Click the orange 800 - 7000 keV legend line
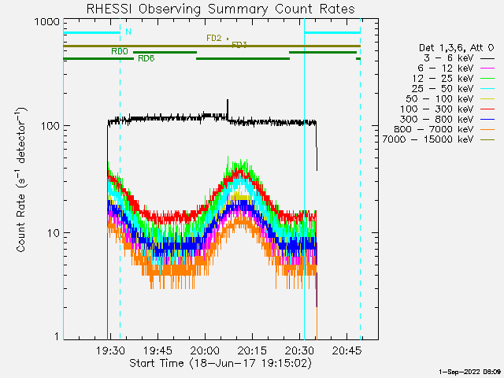 click(x=487, y=129)
